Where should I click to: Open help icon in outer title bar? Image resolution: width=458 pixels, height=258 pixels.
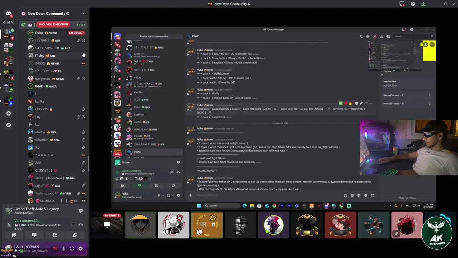tap(413, 4)
